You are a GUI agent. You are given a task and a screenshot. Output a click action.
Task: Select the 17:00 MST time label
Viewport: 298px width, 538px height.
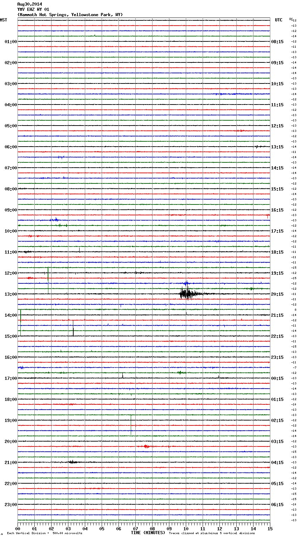[x=11, y=378]
